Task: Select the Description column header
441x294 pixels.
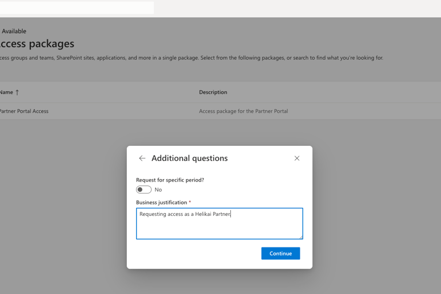Action: (213, 92)
